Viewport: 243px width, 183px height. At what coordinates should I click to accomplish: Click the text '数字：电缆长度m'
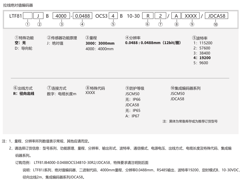coord(62,94)
